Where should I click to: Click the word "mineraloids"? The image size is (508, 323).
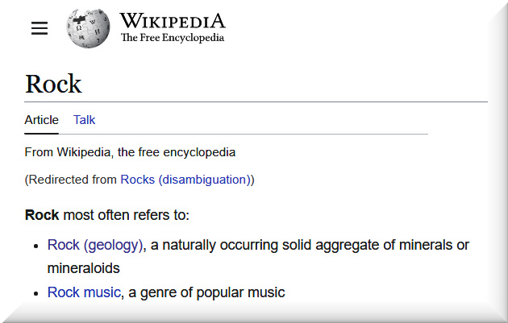83,268
